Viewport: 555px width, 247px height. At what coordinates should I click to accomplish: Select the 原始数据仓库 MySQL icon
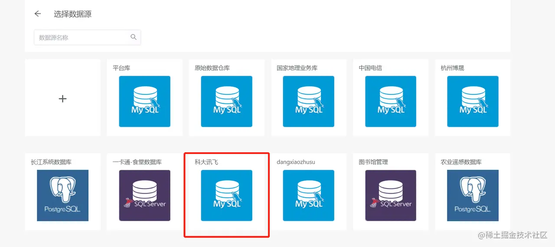coord(227,102)
